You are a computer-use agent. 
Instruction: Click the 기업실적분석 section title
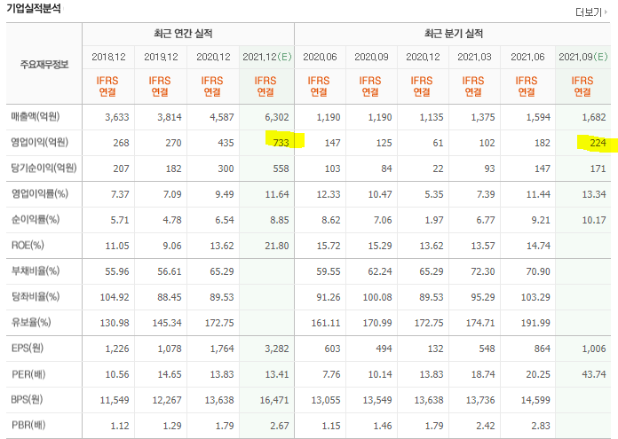point(34,8)
